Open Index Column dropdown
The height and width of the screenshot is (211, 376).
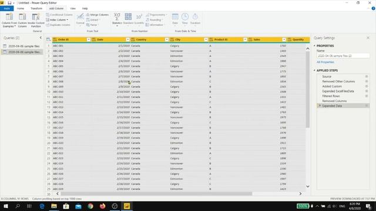tap(57, 20)
